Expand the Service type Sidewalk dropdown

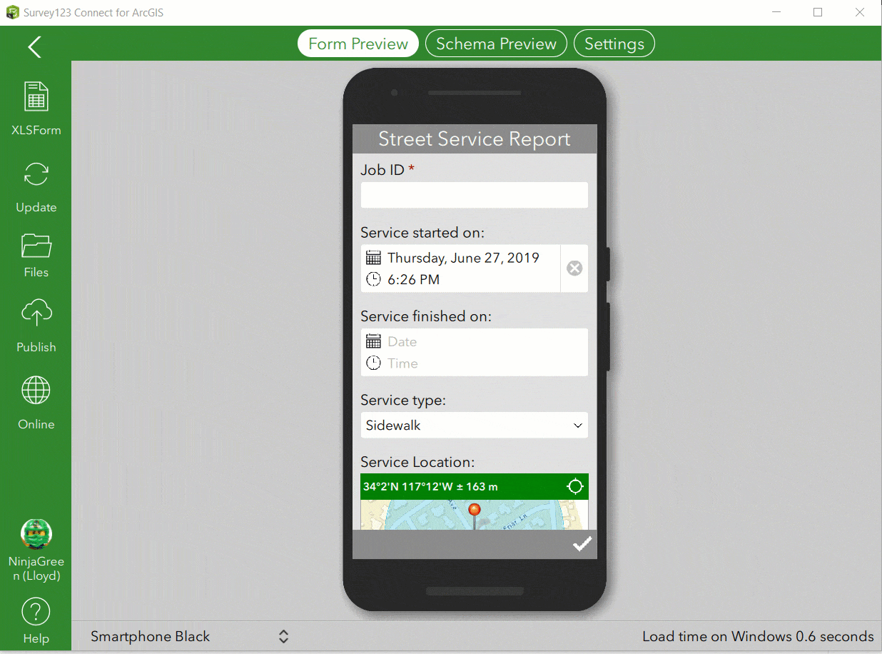pos(474,426)
